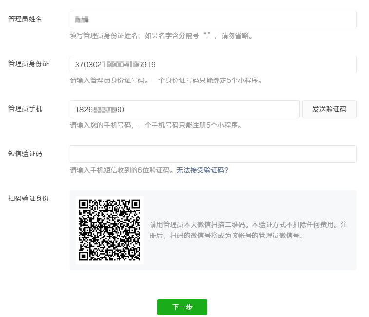This screenshot has height=317, width=369.
Task: Click the 管理员身份证 label
Action: (28, 64)
